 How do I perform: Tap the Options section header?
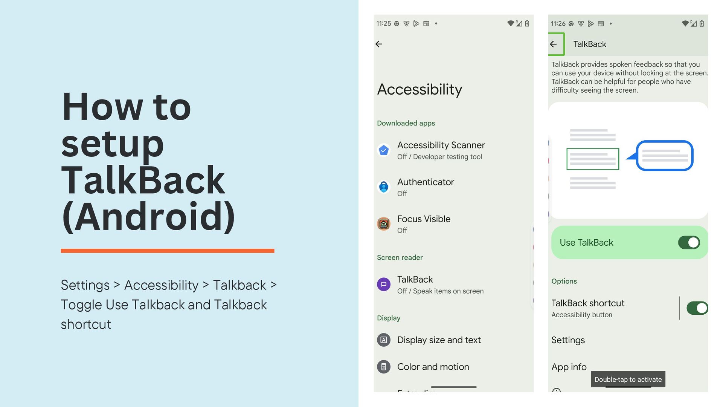pyautogui.click(x=564, y=281)
